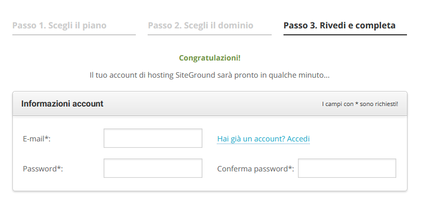
Task: Click the Conferma password* label
Action: [256, 169]
